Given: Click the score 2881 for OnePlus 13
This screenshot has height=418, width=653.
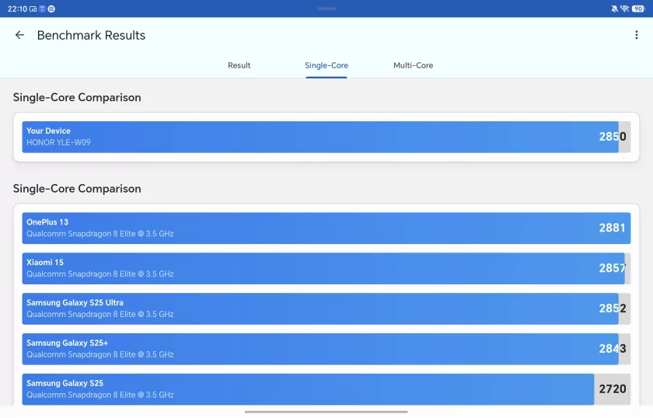Looking at the screenshot, I should (x=613, y=228).
